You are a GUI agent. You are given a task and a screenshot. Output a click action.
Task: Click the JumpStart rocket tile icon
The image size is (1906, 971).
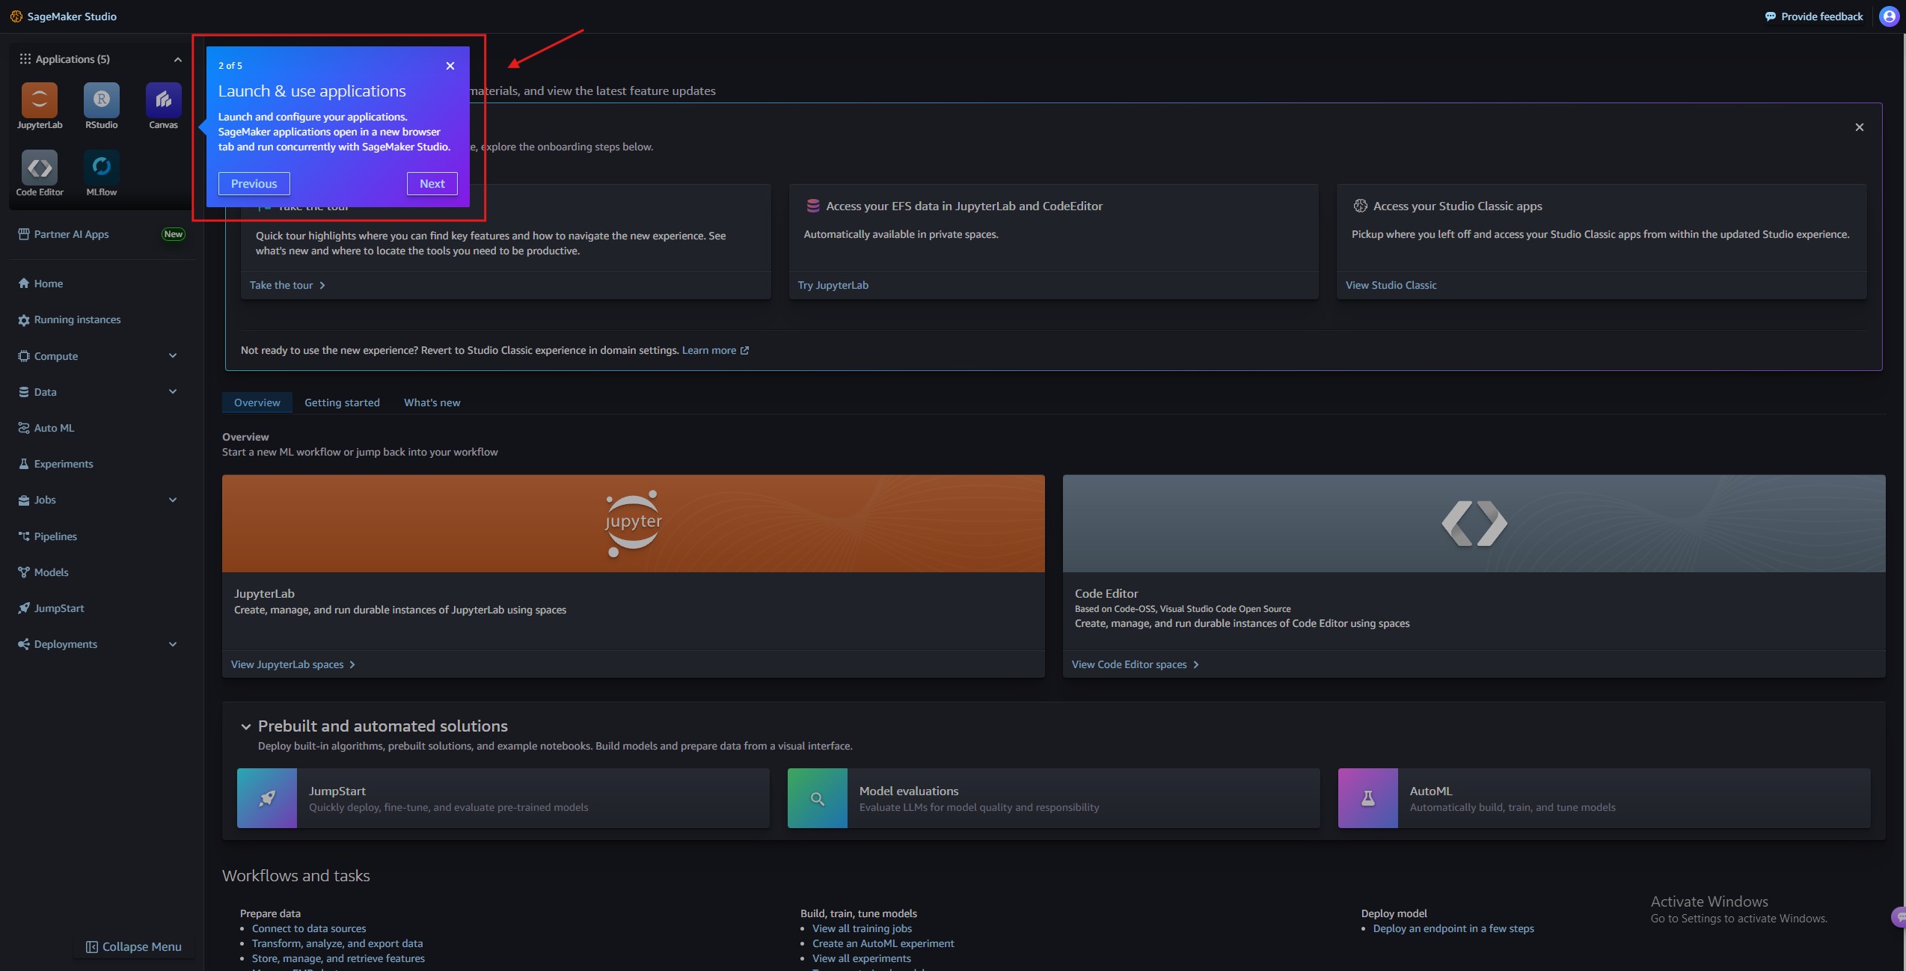tap(267, 798)
